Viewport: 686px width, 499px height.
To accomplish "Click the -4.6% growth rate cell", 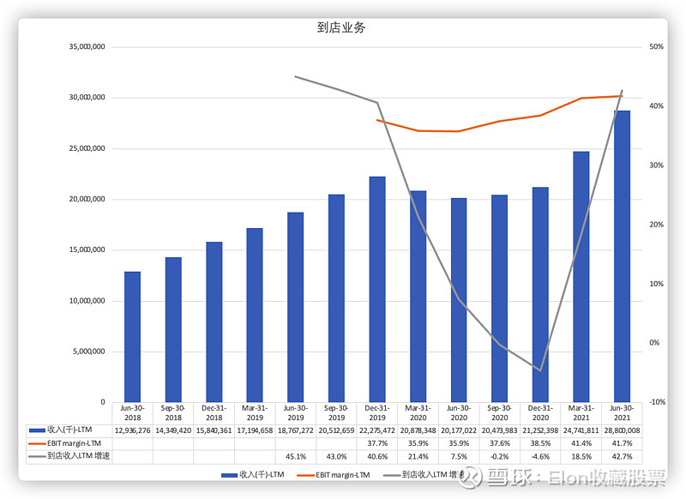I will coord(540,457).
